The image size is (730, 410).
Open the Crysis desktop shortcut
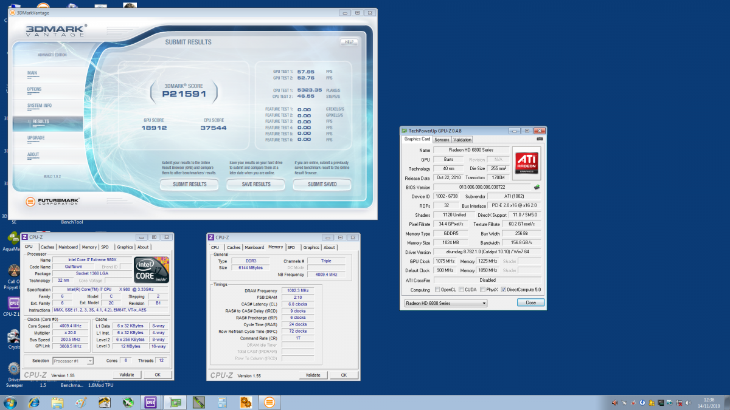coord(13,337)
